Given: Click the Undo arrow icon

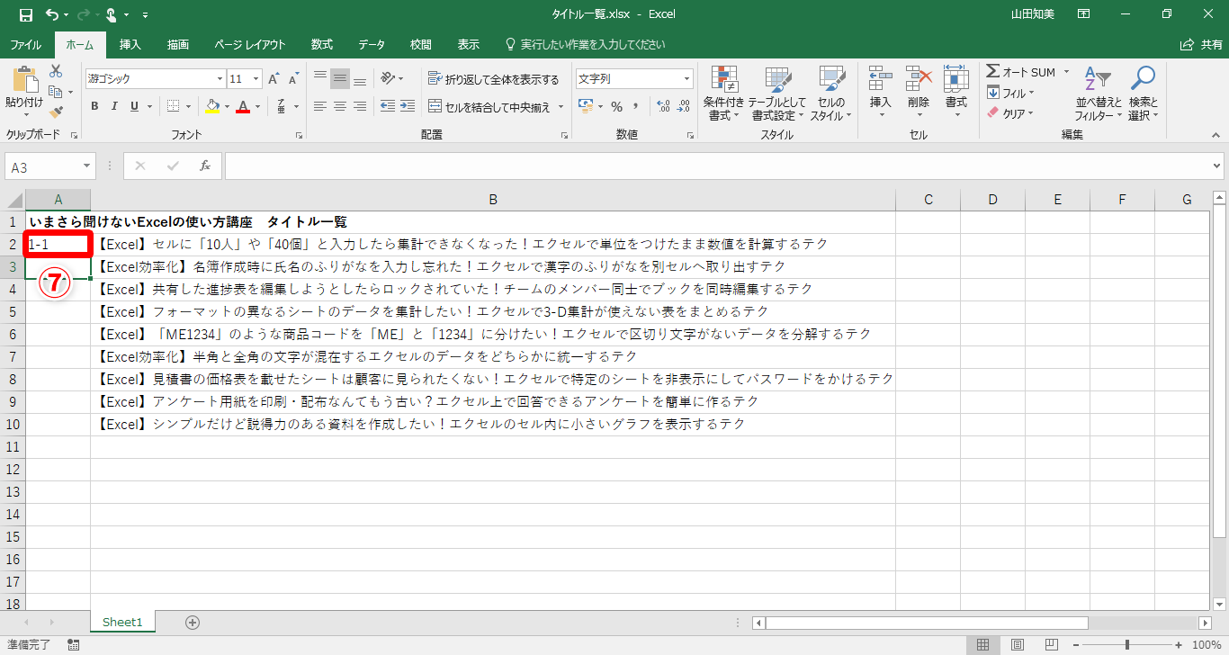Looking at the screenshot, I should (x=52, y=14).
